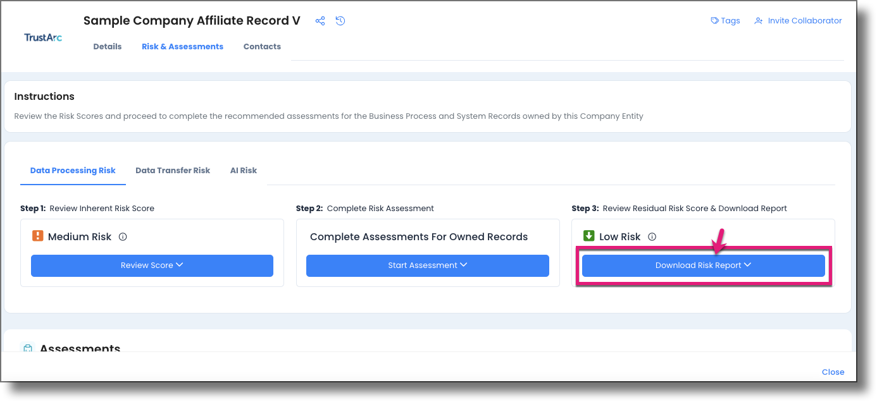Expand the Review Score dropdown

coord(152,265)
